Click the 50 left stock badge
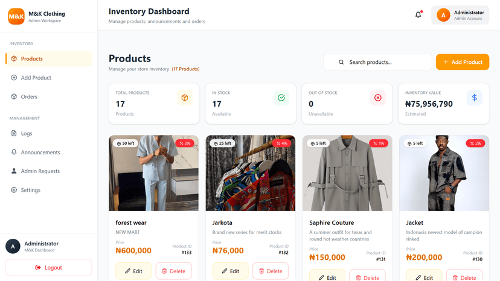The image size is (500, 281). 126,144
